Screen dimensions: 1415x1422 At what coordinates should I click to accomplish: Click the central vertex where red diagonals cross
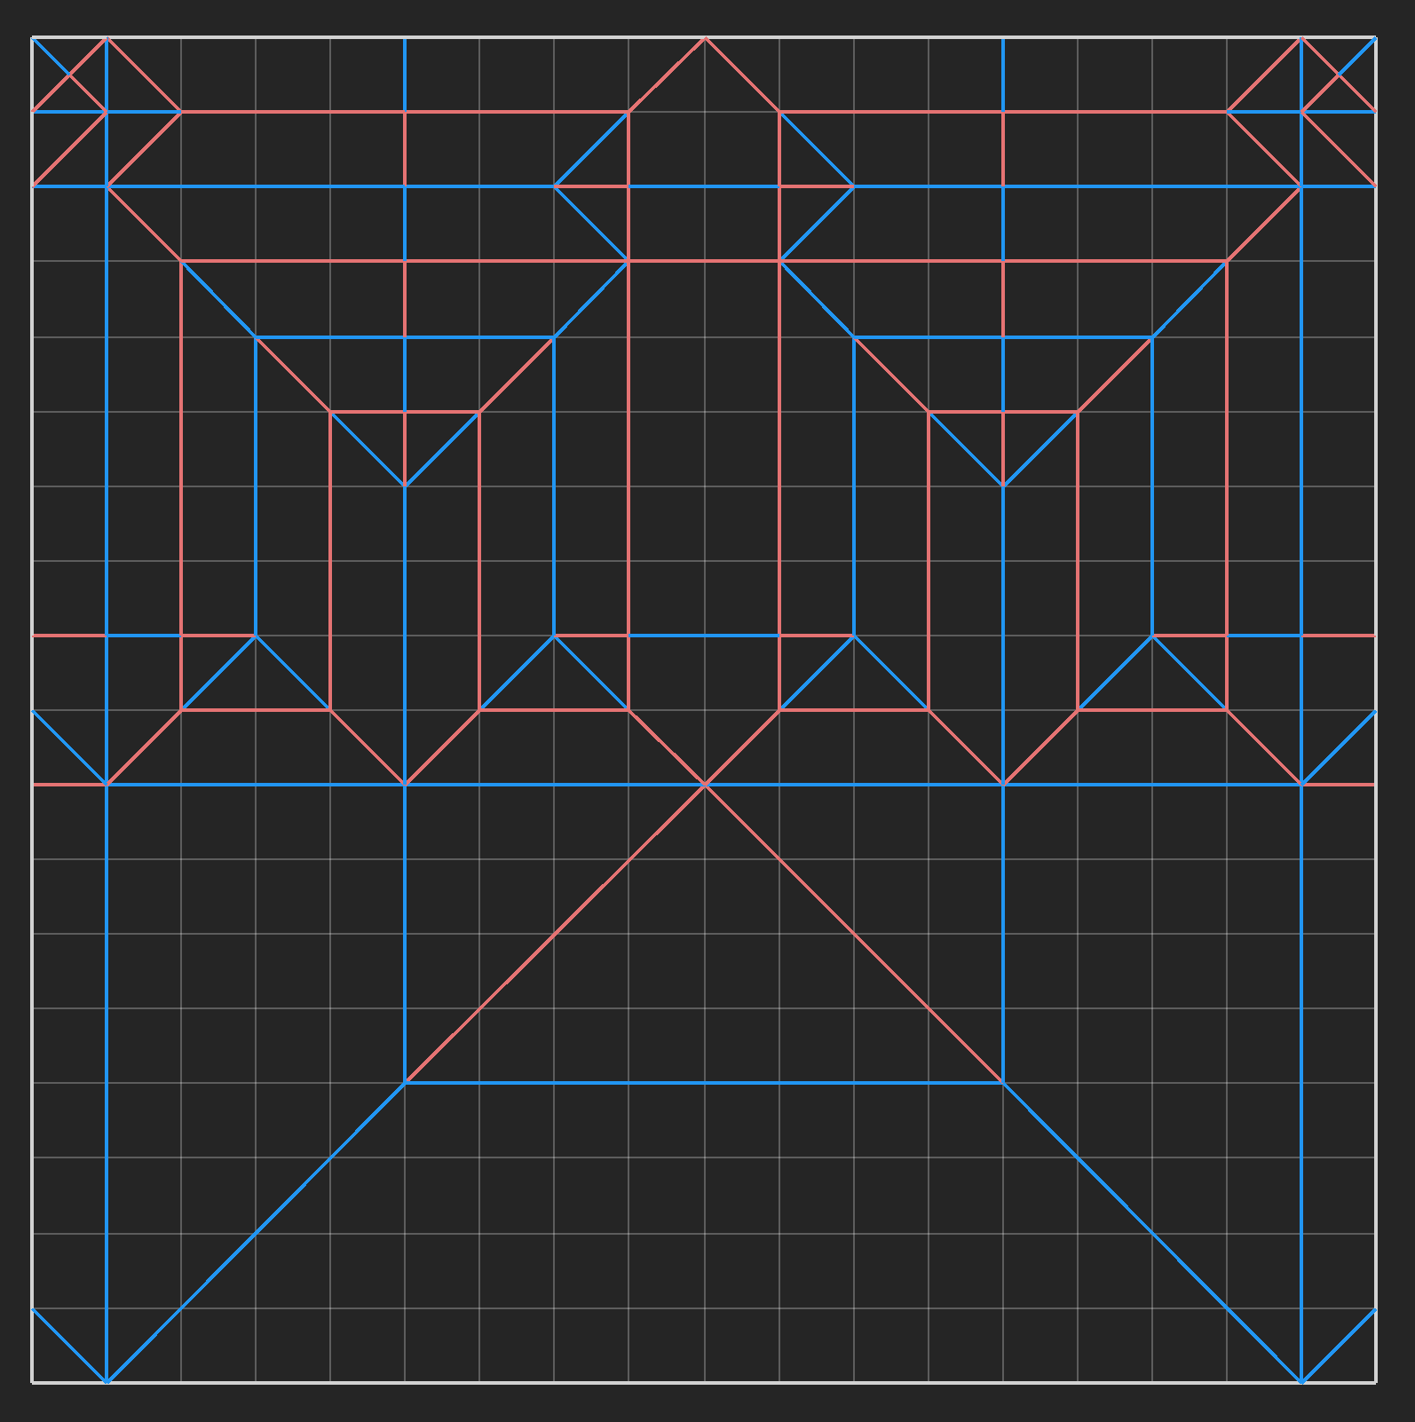705,785
